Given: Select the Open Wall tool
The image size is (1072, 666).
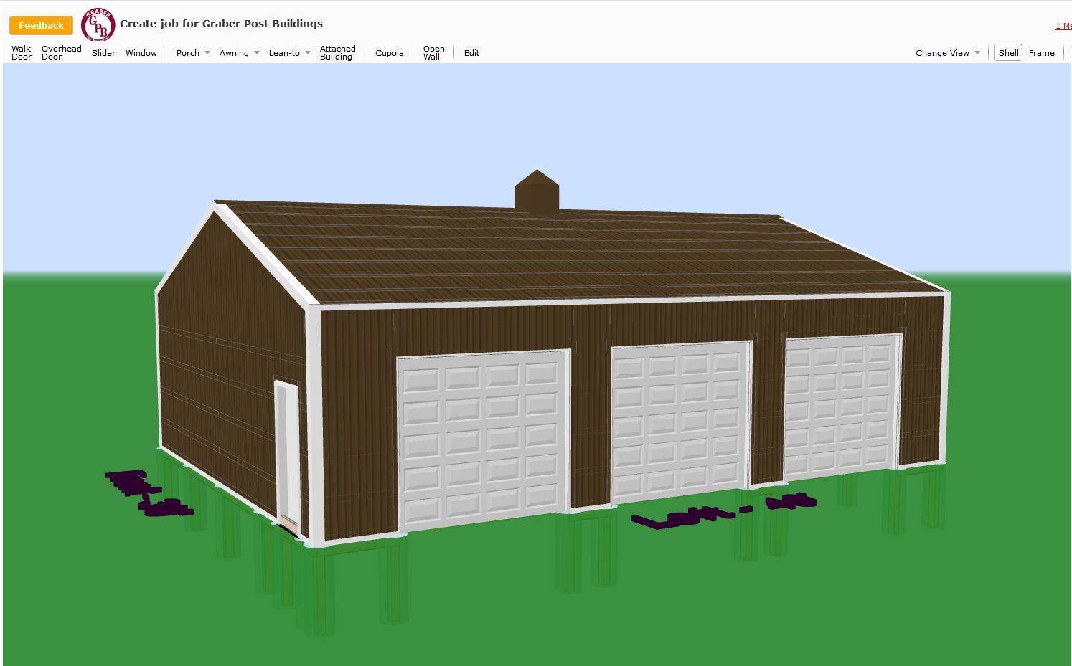Looking at the screenshot, I should (433, 53).
